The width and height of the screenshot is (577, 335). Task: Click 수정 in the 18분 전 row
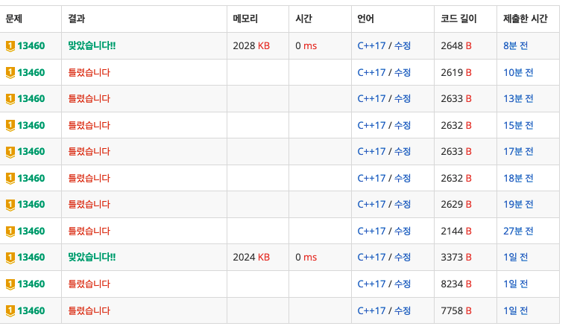click(403, 179)
